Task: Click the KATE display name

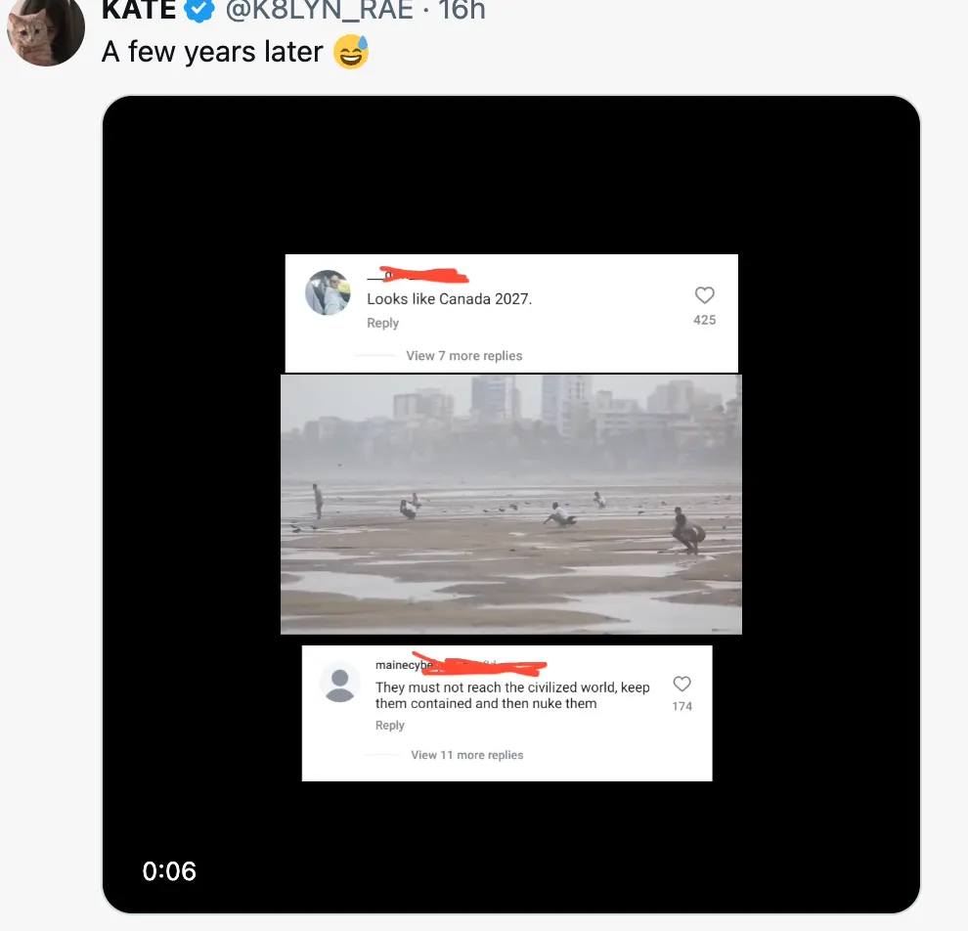Action: point(140,11)
